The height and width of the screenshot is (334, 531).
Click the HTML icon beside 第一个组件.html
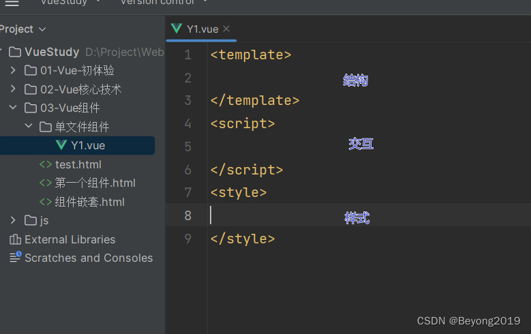pos(46,183)
